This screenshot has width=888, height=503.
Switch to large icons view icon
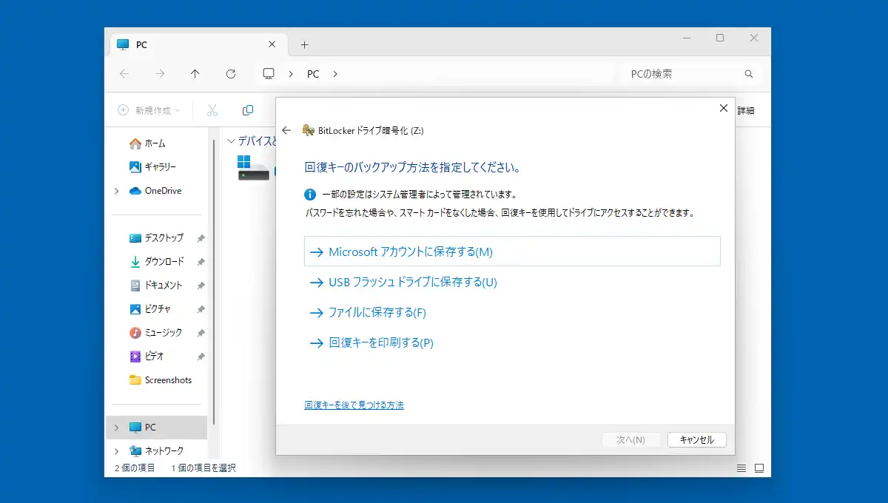pos(758,468)
